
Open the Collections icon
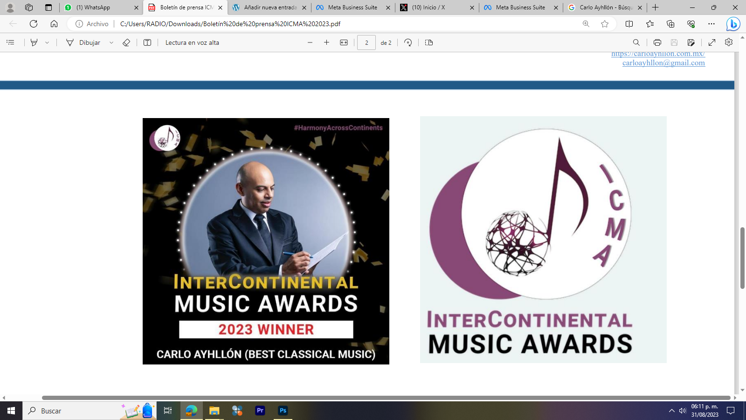coord(670,24)
